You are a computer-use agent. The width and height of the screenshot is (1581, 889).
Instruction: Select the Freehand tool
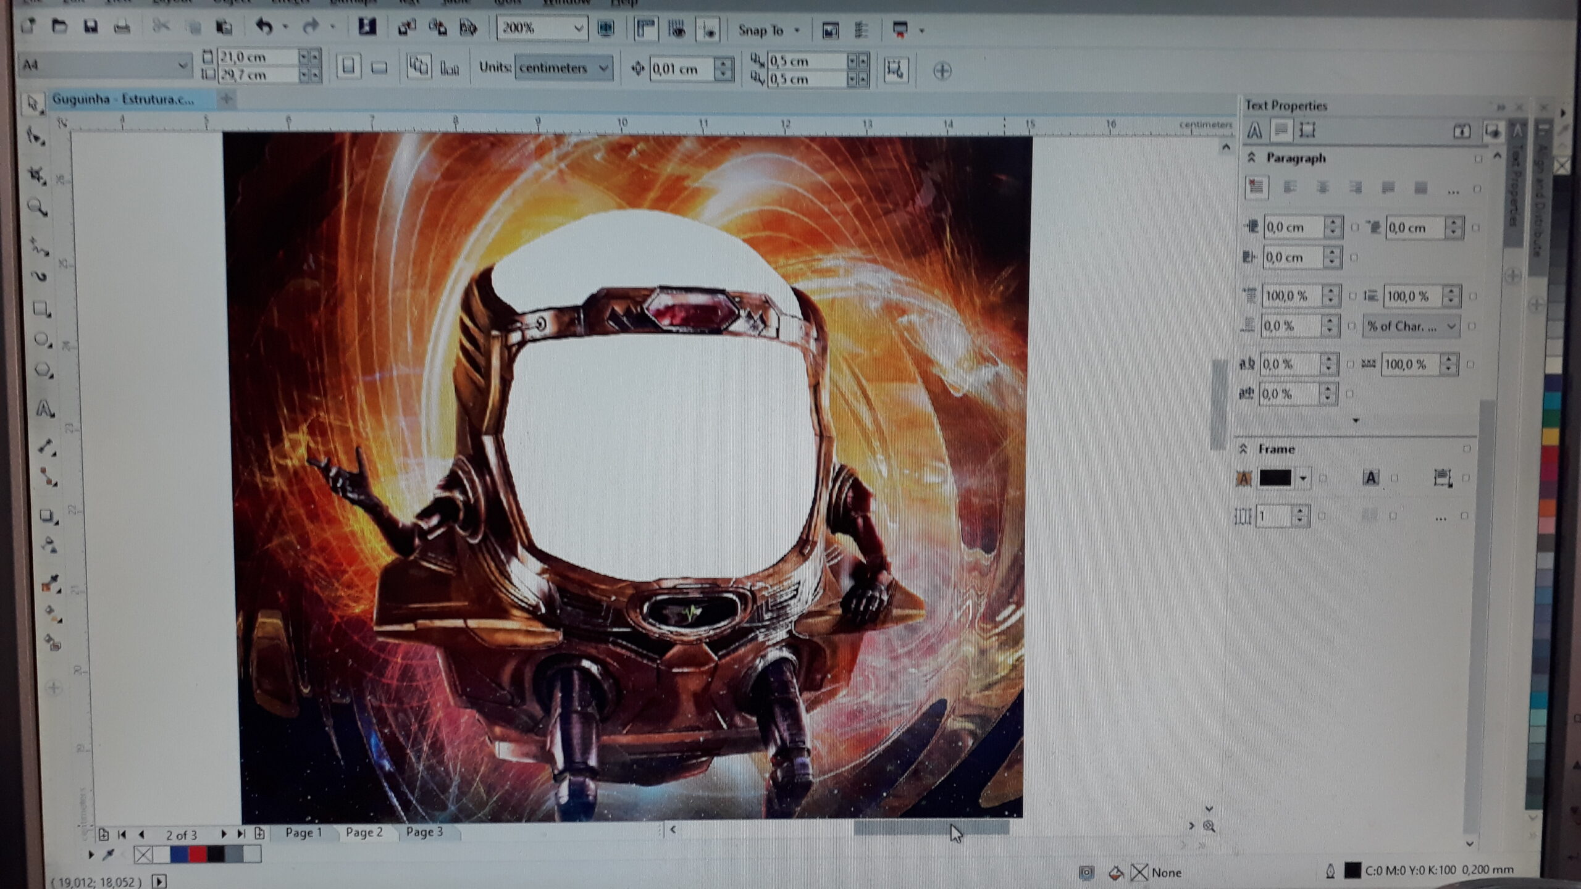[x=40, y=246]
